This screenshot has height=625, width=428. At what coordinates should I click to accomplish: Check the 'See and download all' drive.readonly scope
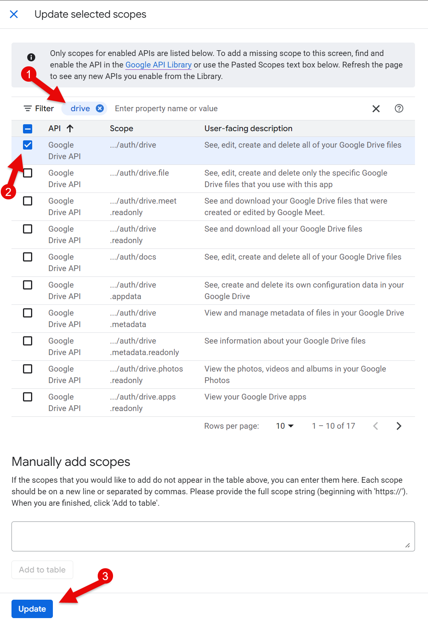tap(28, 229)
